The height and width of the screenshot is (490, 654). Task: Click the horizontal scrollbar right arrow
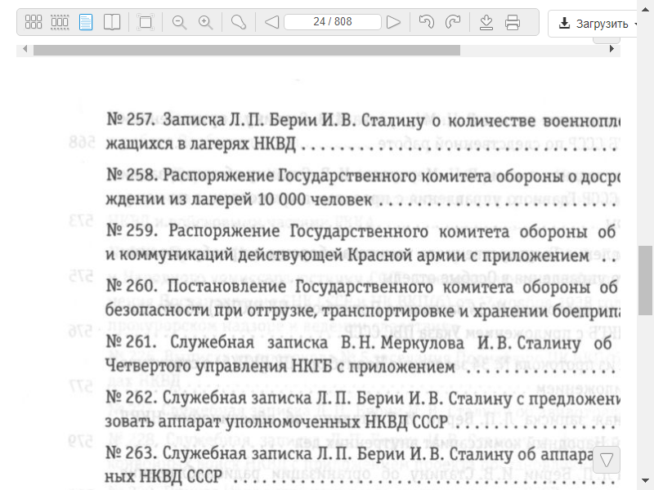(611, 49)
